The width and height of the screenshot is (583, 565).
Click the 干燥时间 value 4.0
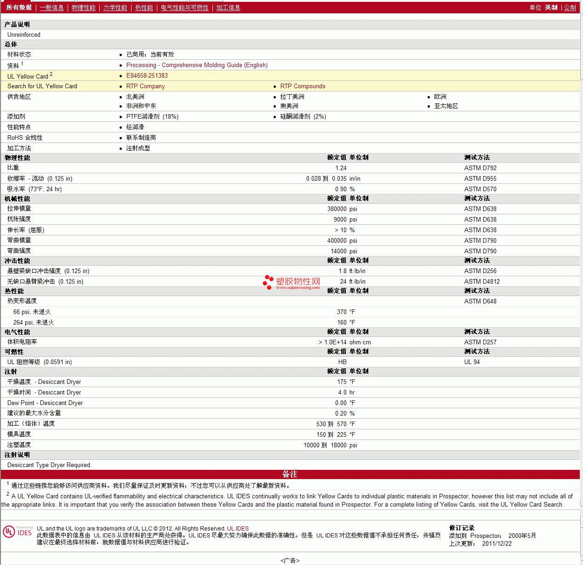(343, 393)
